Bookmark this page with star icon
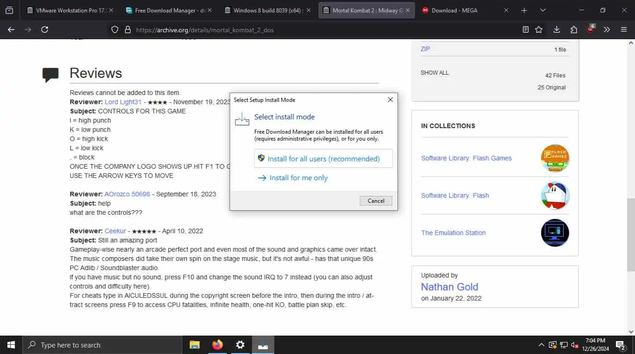 point(539,29)
